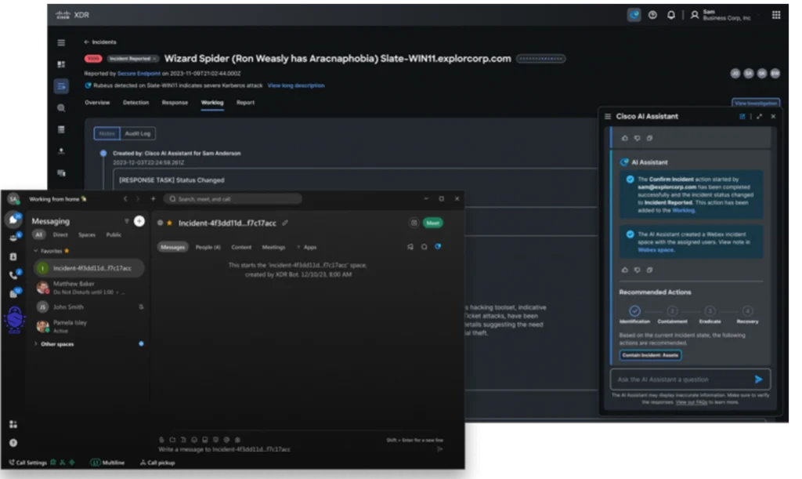Screen dimensions: 802x479
Task: Open Cisco AI Assistant panel menu icon
Action: pyautogui.click(x=608, y=117)
